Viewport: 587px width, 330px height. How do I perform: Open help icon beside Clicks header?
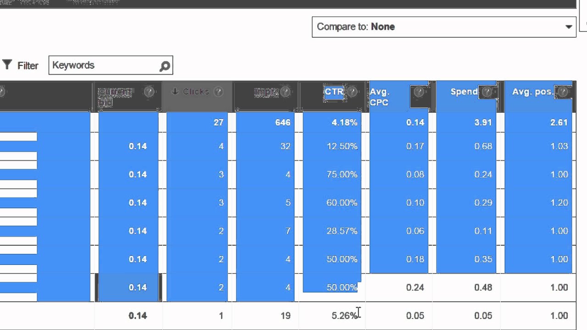point(219,92)
